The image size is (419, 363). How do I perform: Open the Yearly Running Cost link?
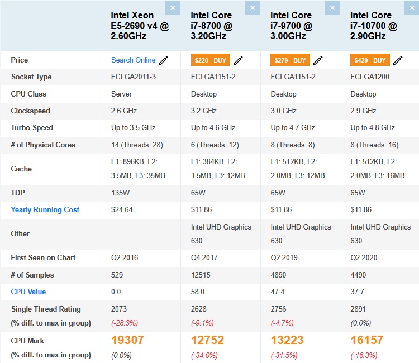[45, 209]
